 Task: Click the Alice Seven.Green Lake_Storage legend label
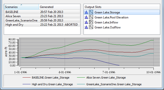coord(106,78)
